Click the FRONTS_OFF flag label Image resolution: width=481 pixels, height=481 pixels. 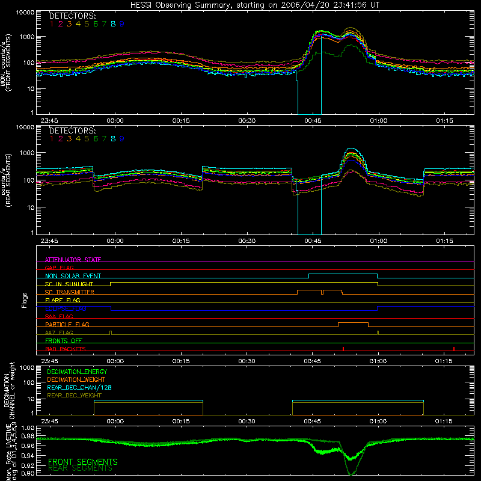tap(64, 340)
